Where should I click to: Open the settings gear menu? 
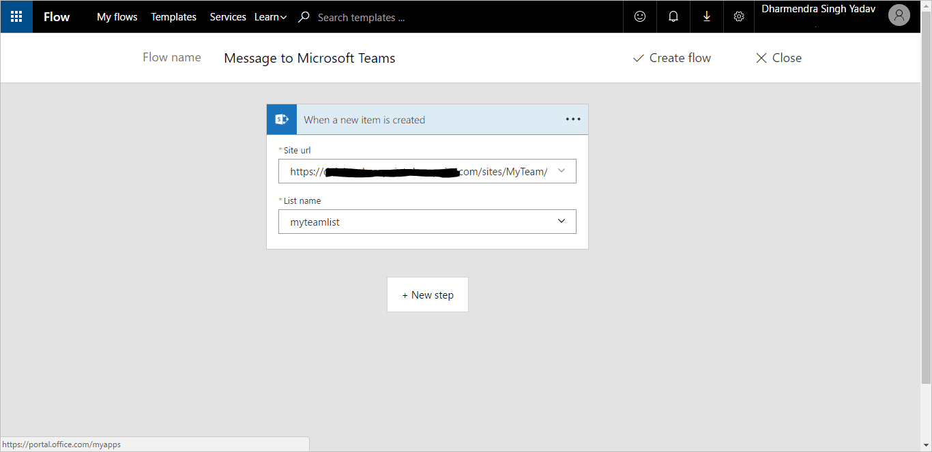pyautogui.click(x=738, y=16)
